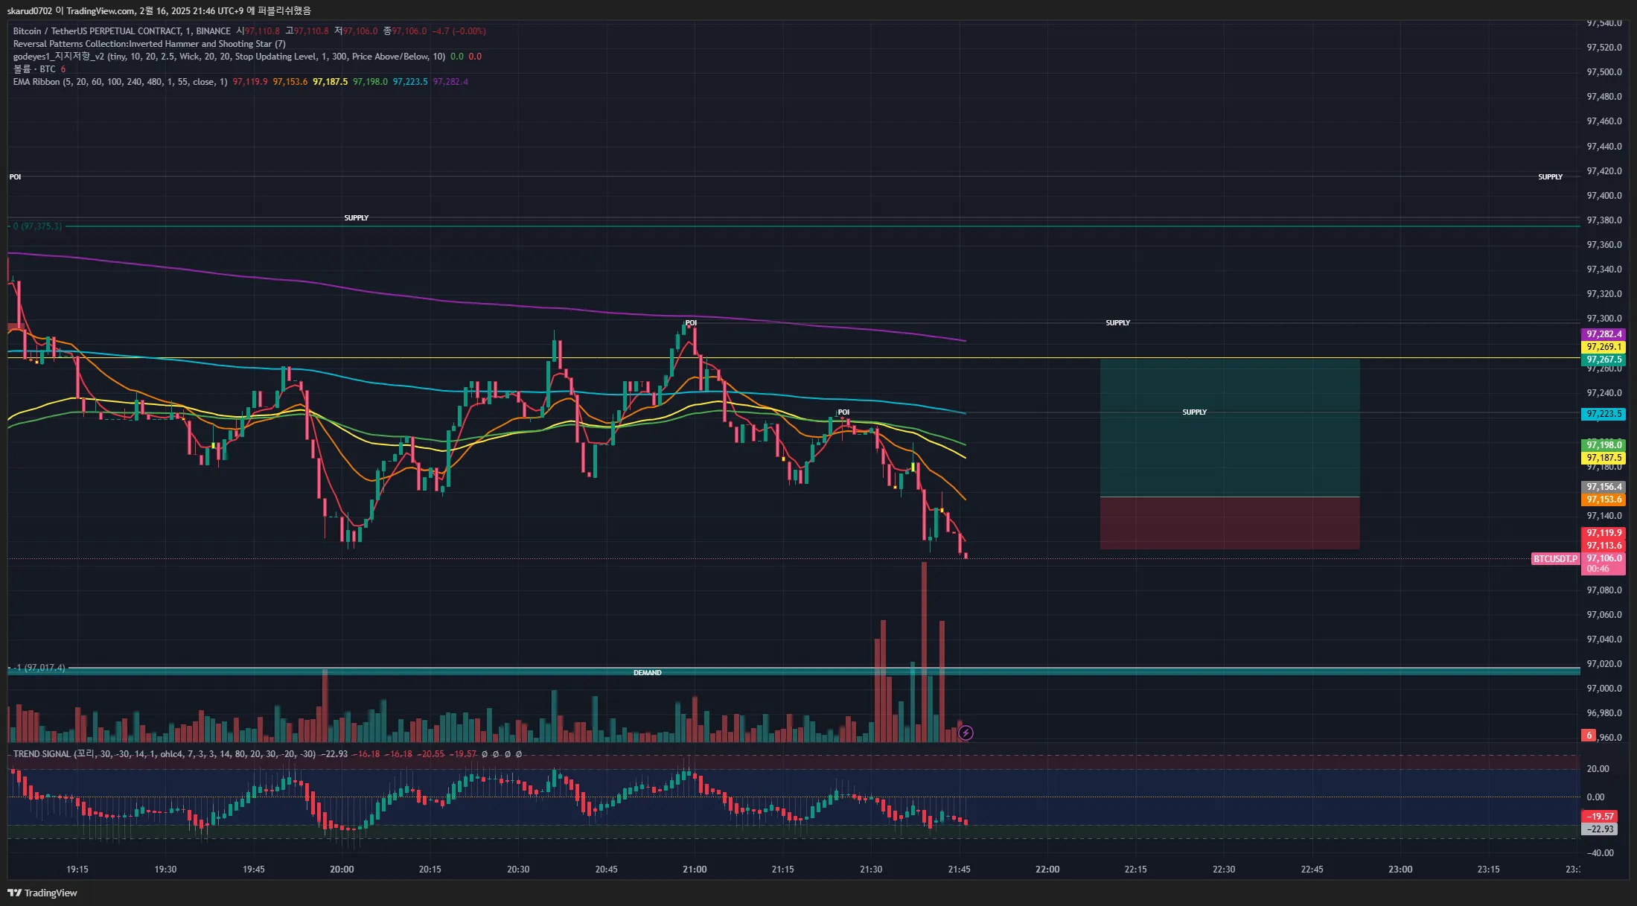The width and height of the screenshot is (1637, 906).
Task: Select the Reversal Patterns Collection indicator legend
Action: pos(149,44)
